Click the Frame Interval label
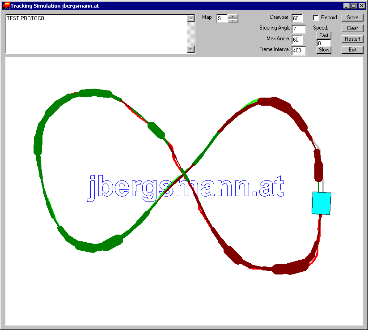This screenshot has height=330, width=368. (x=275, y=49)
